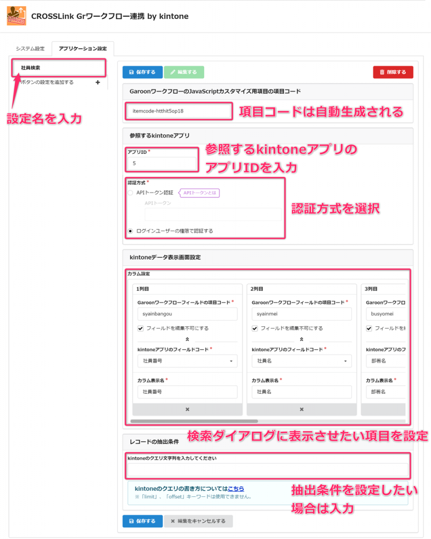This screenshot has height=539, width=431.
Task: Click the 3列目 column heading
Action: 371,289
